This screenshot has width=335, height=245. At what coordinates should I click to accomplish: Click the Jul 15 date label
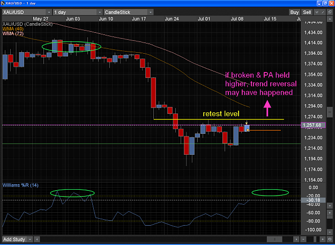(x=270, y=19)
